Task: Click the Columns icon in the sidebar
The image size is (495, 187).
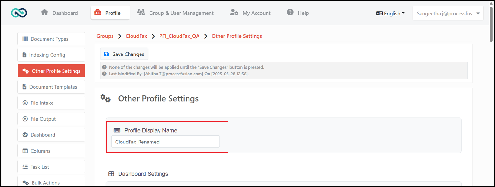Action: click(x=25, y=151)
